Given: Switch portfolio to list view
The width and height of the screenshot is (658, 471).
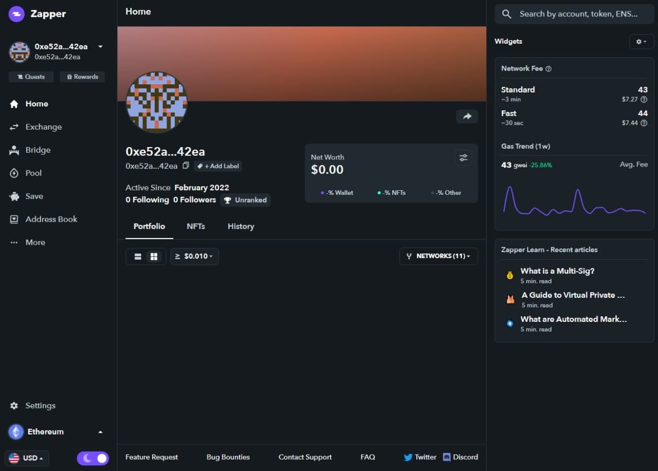Looking at the screenshot, I should pyautogui.click(x=138, y=256).
